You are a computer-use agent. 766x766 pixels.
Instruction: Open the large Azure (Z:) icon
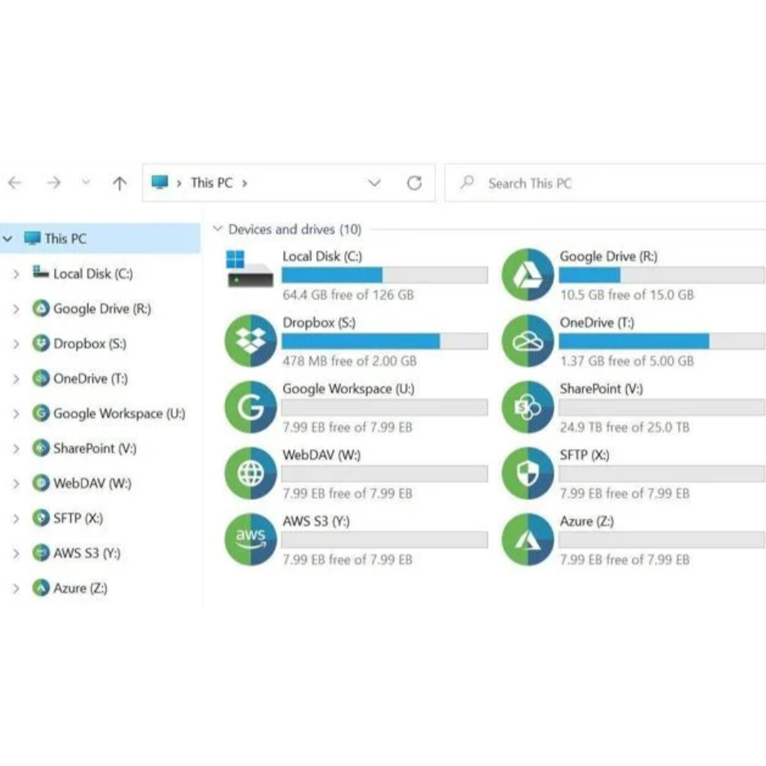[527, 540]
